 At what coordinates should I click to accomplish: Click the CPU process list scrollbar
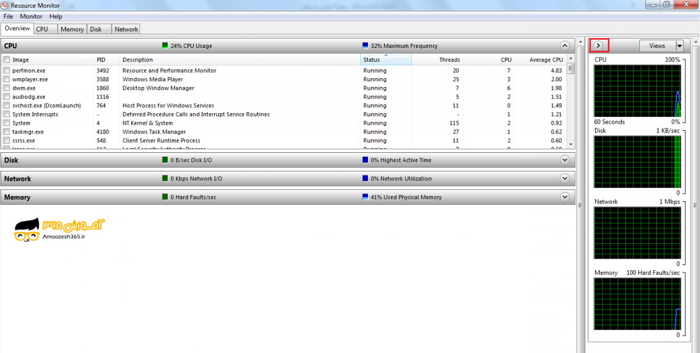tap(570, 105)
